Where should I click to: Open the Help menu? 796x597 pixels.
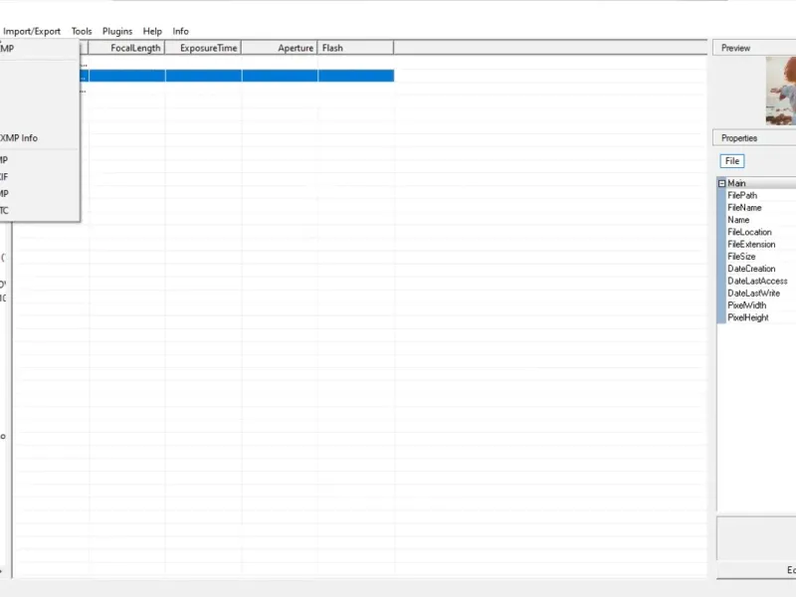(152, 32)
